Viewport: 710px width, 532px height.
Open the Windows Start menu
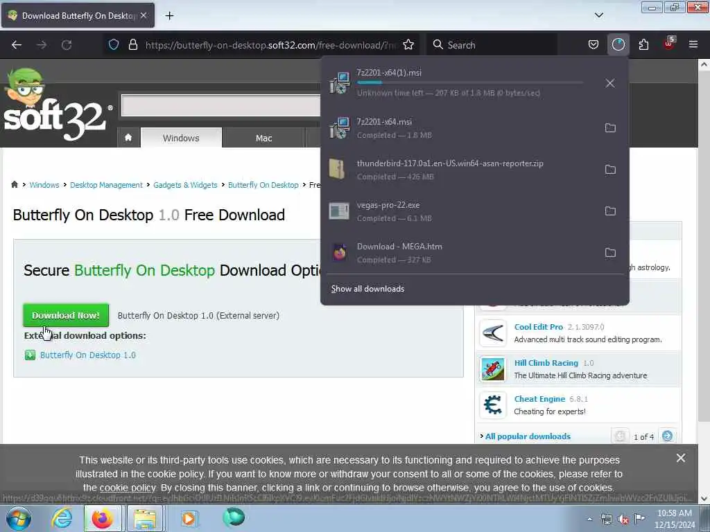point(18,518)
